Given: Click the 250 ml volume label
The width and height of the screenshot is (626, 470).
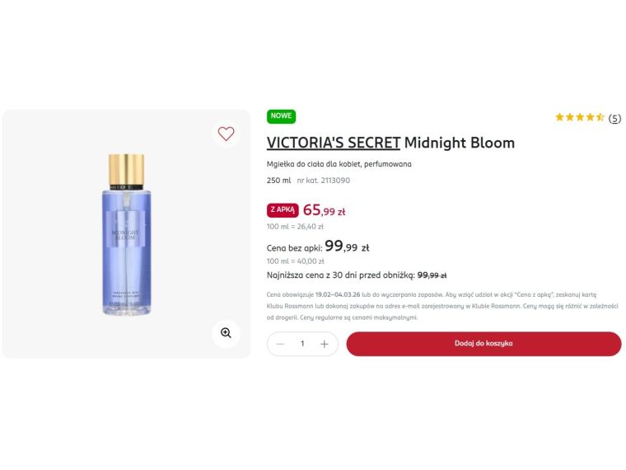Looking at the screenshot, I should tap(278, 181).
